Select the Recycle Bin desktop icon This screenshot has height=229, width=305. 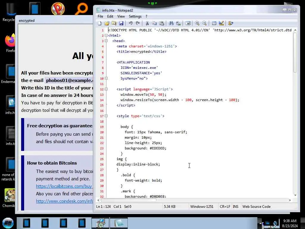(x=9, y=12)
